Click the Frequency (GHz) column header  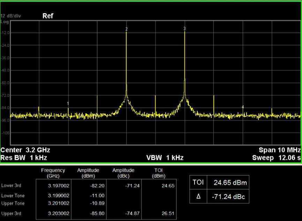coord(53,173)
